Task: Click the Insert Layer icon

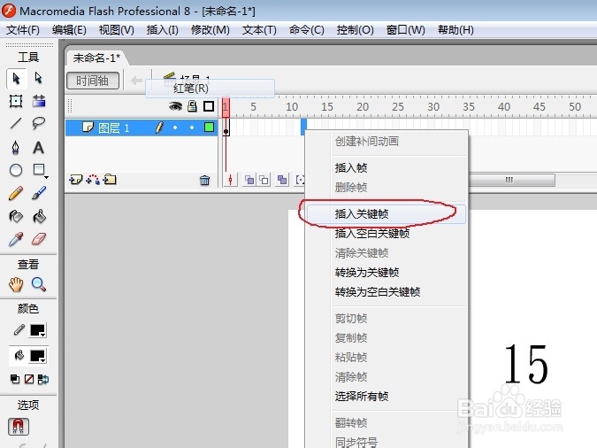Action: click(x=75, y=180)
